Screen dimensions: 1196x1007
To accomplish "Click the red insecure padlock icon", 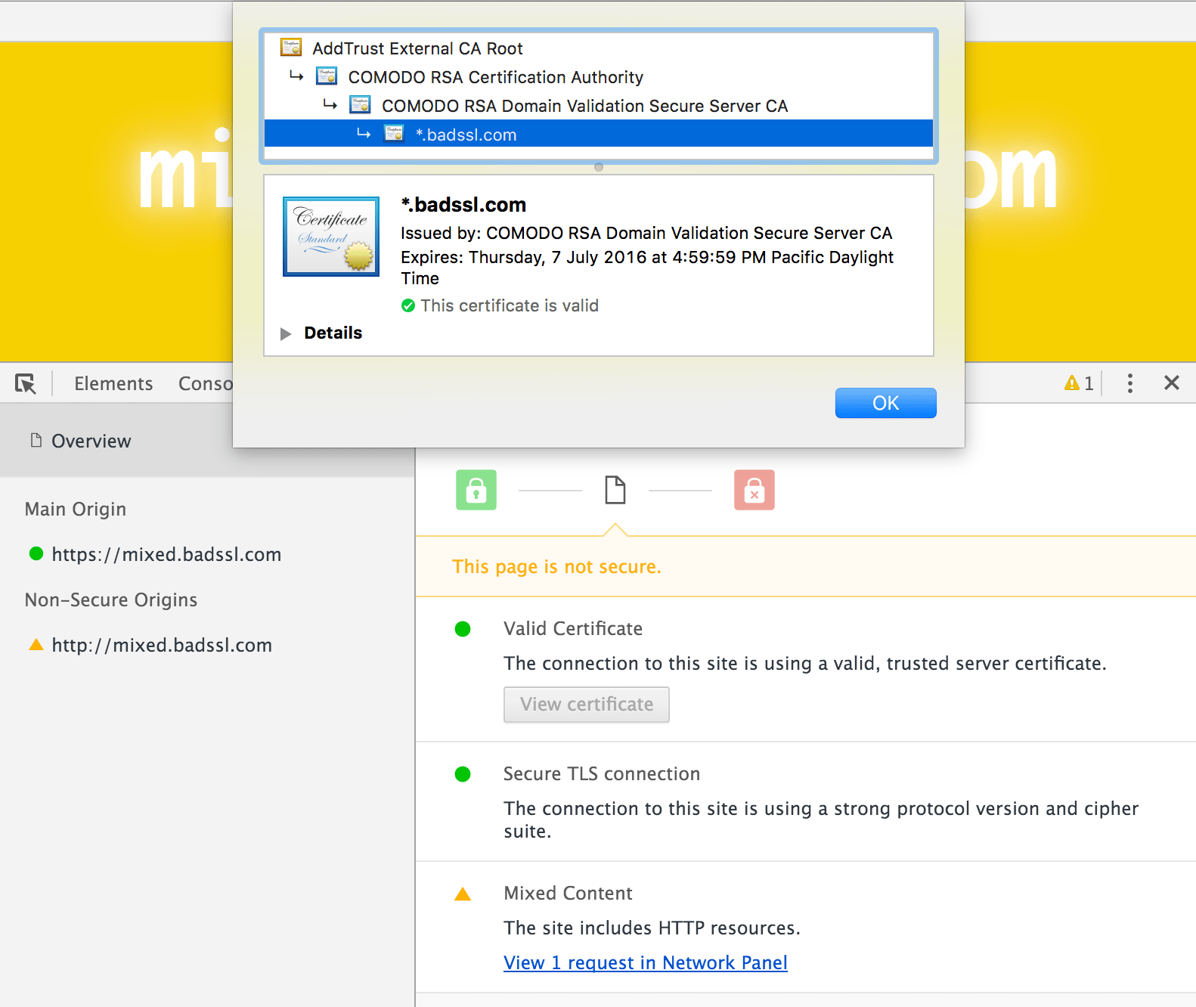I will pyautogui.click(x=754, y=490).
